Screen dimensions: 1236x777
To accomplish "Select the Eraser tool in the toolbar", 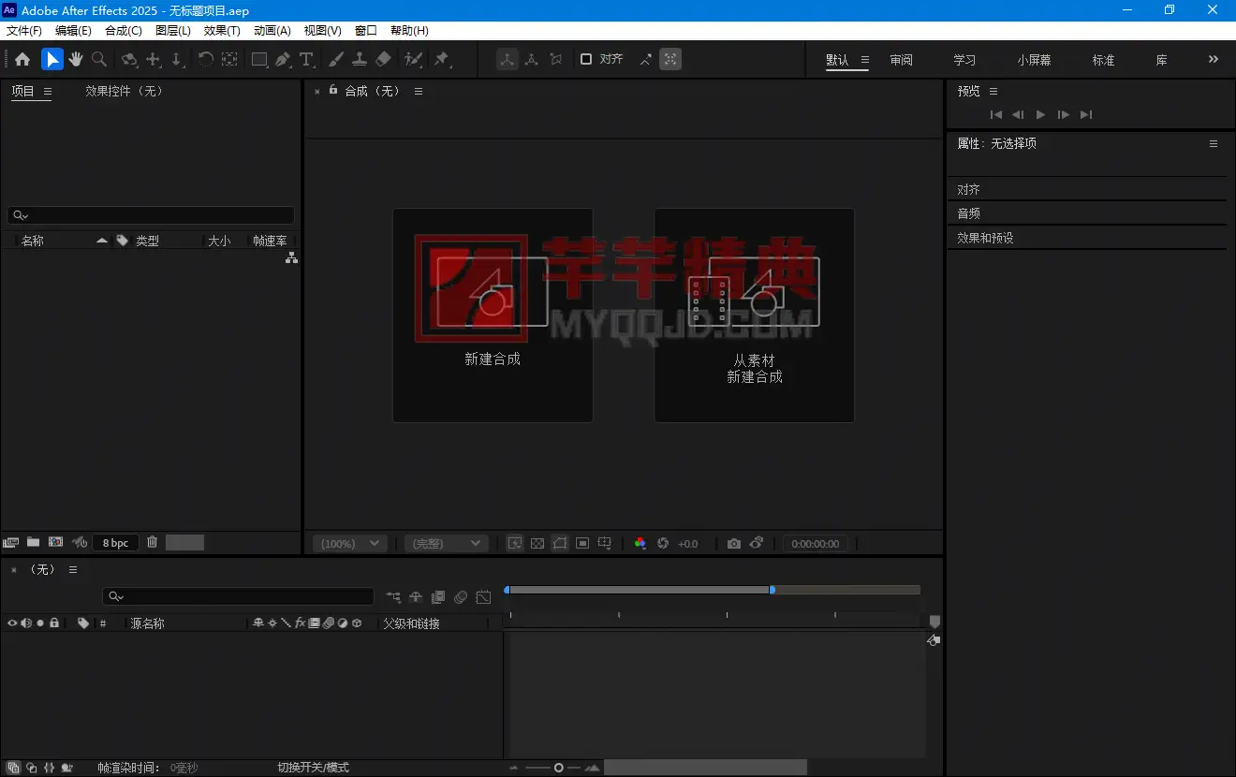I will (x=383, y=58).
